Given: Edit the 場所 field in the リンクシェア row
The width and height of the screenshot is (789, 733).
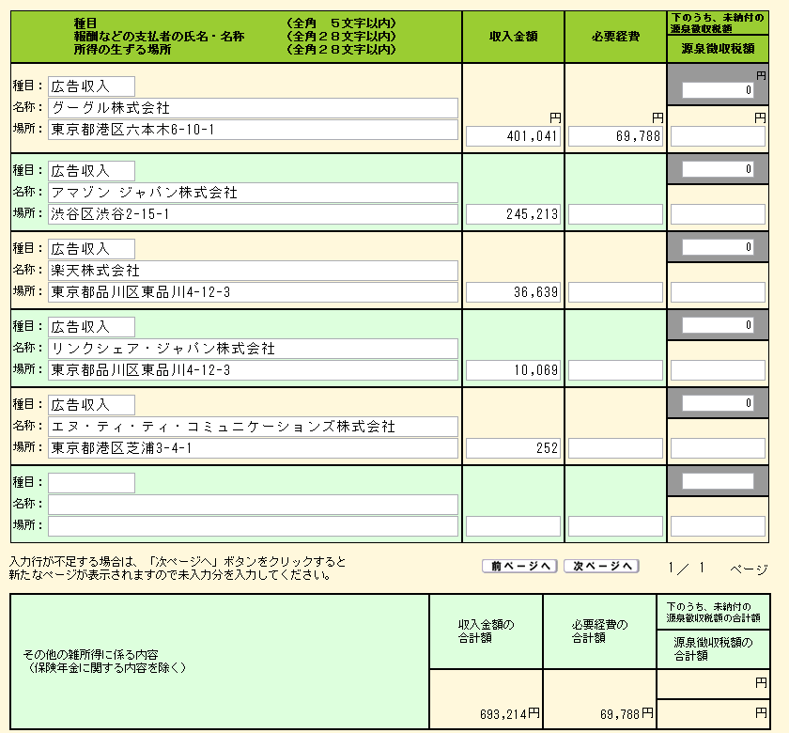Looking at the screenshot, I should tap(253, 370).
